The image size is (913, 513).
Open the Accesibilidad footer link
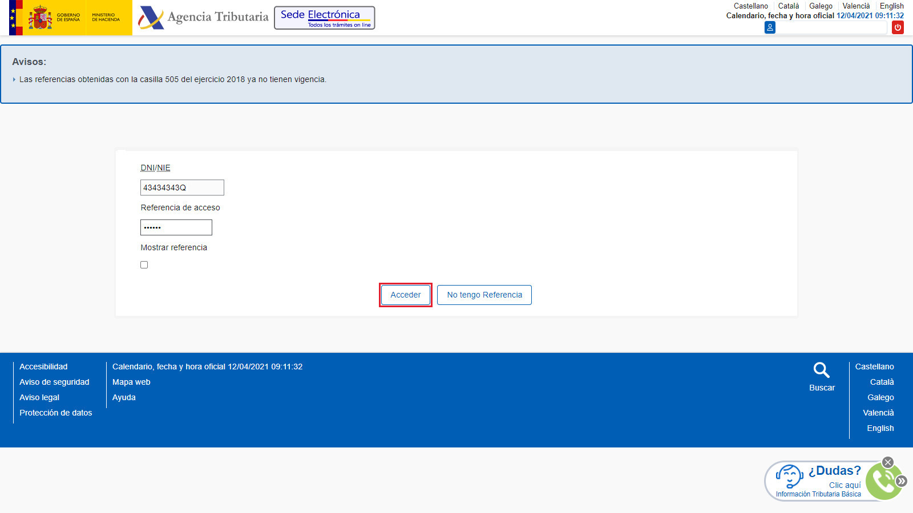(x=43, y=367)
